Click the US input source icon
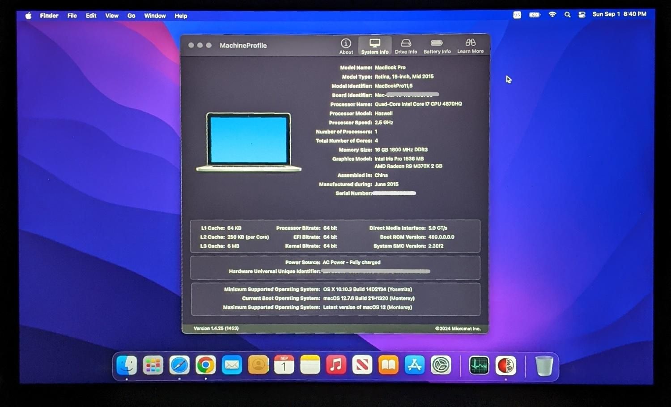This screenshot has width=671, height=407. click(x=517, y=15)
